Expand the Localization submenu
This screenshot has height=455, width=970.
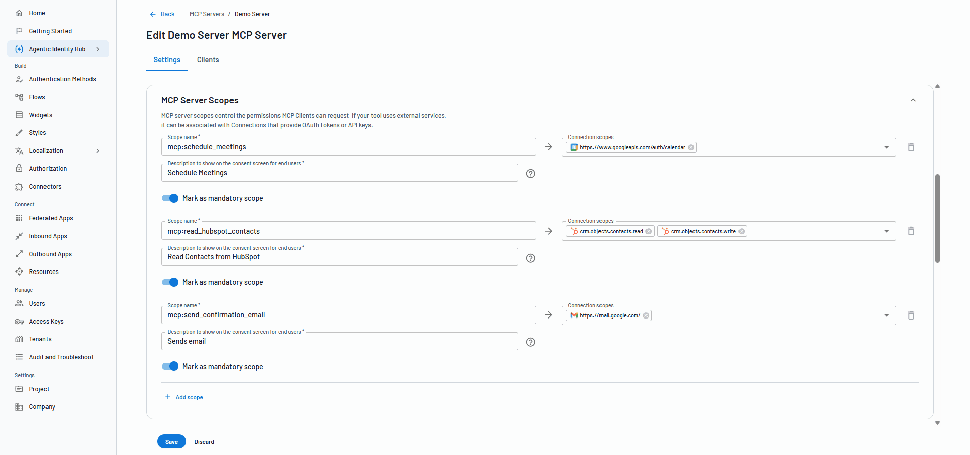coord(97,150)
